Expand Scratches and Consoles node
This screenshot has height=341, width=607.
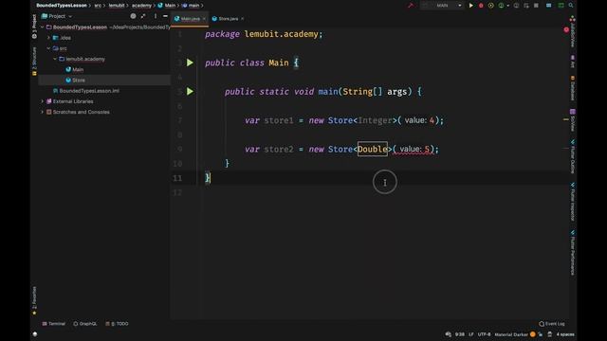click(x=42, y=112)
